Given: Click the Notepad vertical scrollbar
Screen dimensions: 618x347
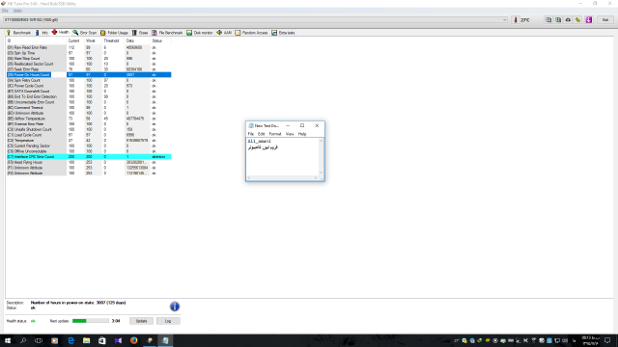Looking at the screenshot, I should 321,156.
